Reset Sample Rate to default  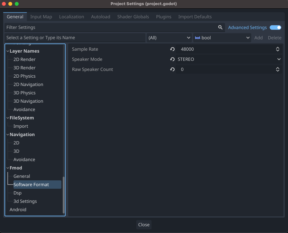(x=172, y=49)
